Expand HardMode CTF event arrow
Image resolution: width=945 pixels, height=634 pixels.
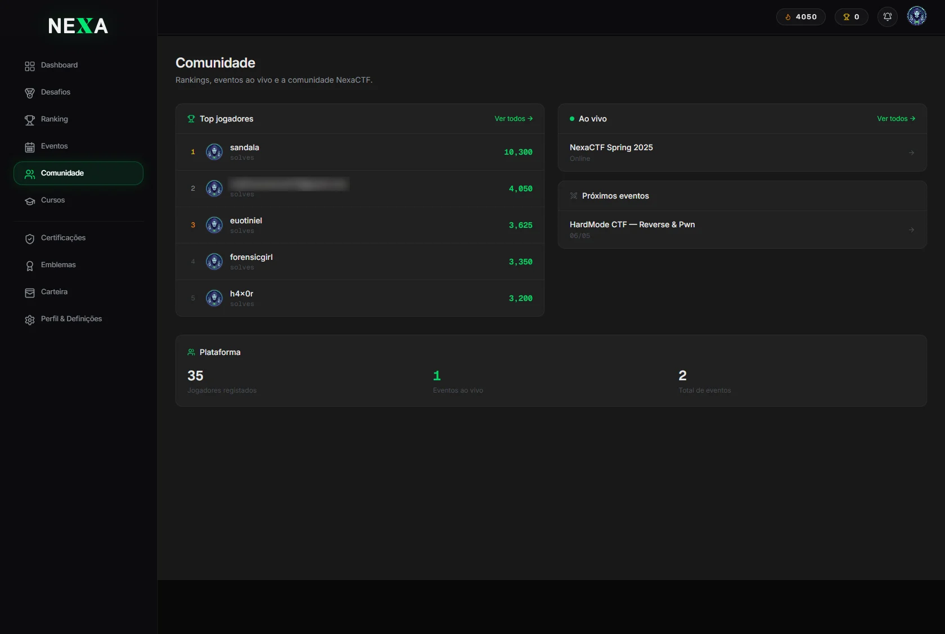[x=911, y=230]
